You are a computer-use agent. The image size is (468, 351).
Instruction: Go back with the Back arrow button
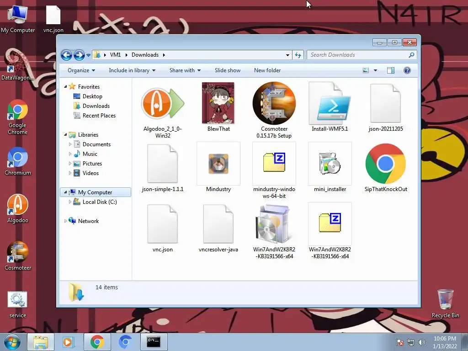(x=66, y=55)
